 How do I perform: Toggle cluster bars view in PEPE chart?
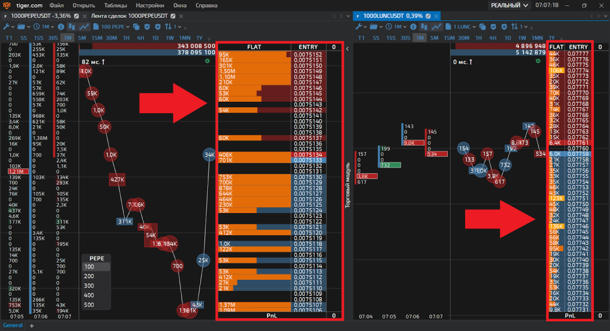coord(71,27)
